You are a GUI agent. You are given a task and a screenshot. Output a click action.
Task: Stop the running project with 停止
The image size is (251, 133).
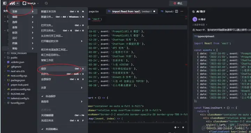(178, 3)
